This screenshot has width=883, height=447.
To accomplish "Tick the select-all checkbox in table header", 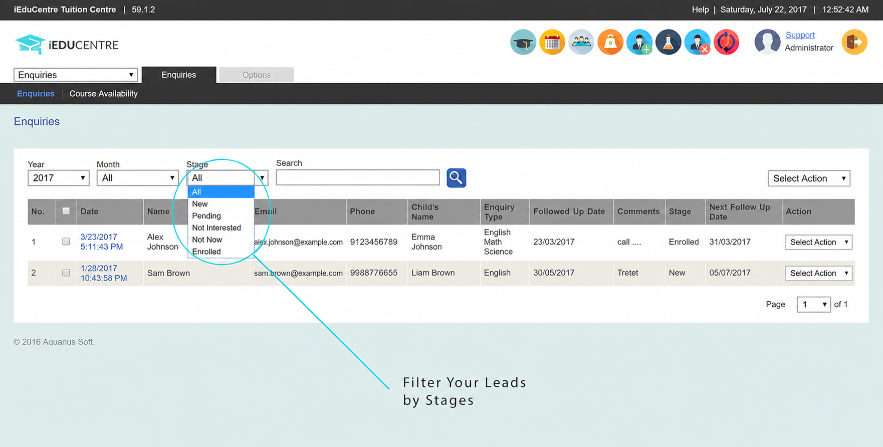I will click(x=66, y=211).
